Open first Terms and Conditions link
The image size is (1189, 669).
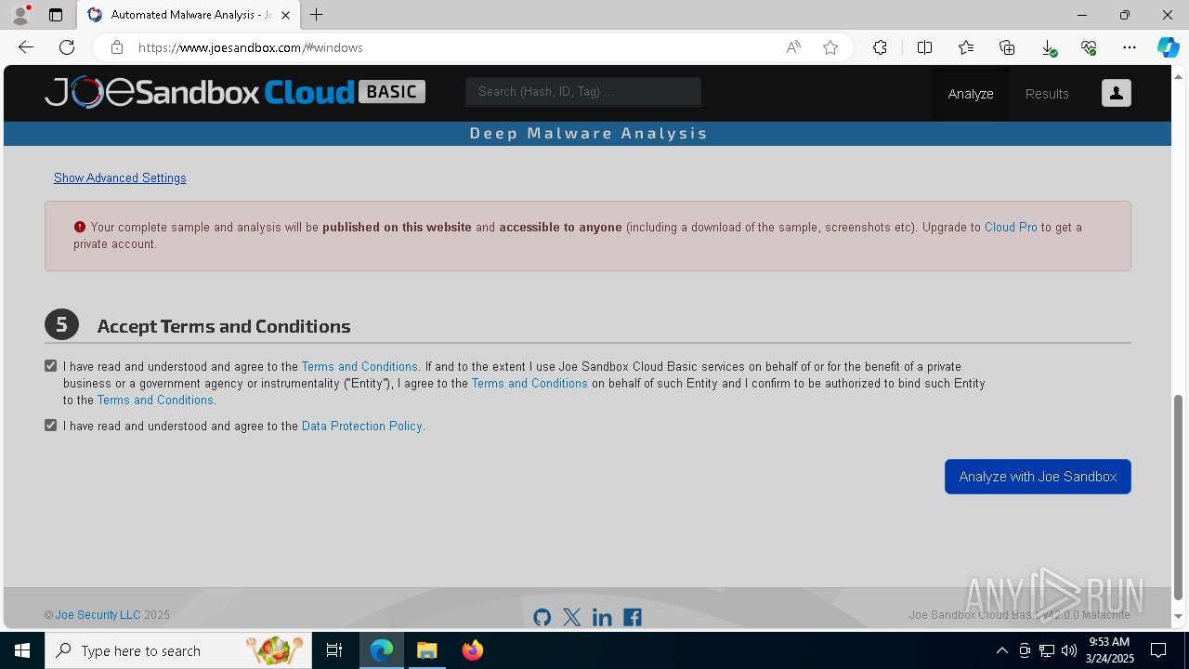click(x=359, y=367)
